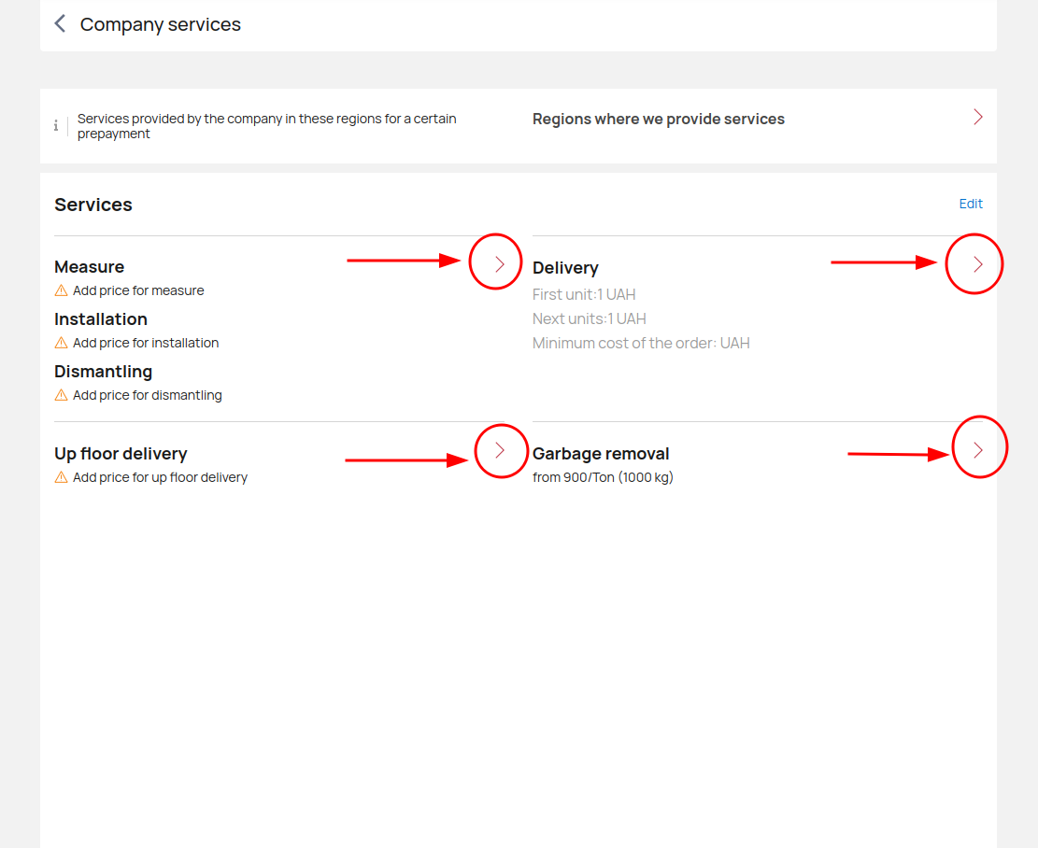Click Add price for up floor delivery

click(x=160, y=476)
